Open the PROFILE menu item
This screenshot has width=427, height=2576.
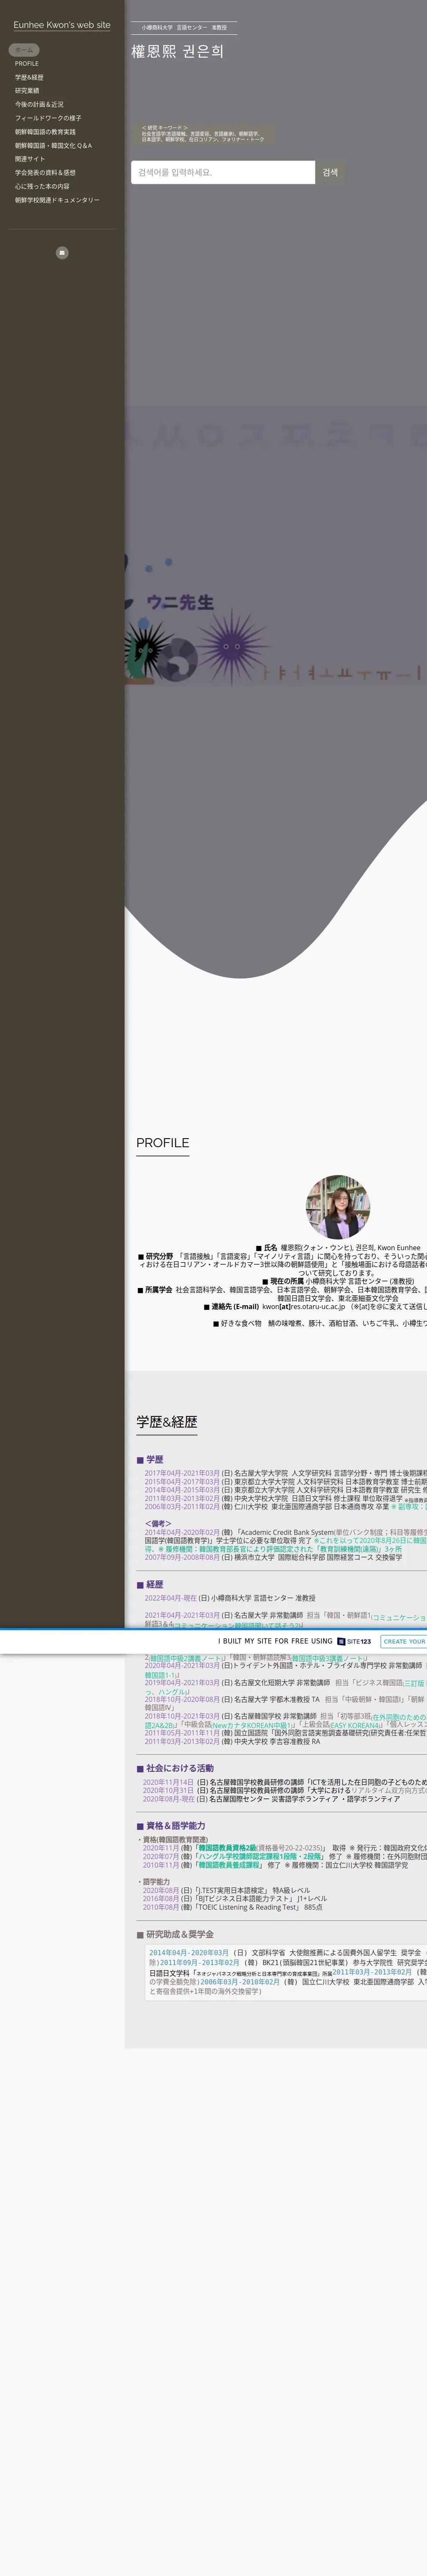(x=27, y=64)
